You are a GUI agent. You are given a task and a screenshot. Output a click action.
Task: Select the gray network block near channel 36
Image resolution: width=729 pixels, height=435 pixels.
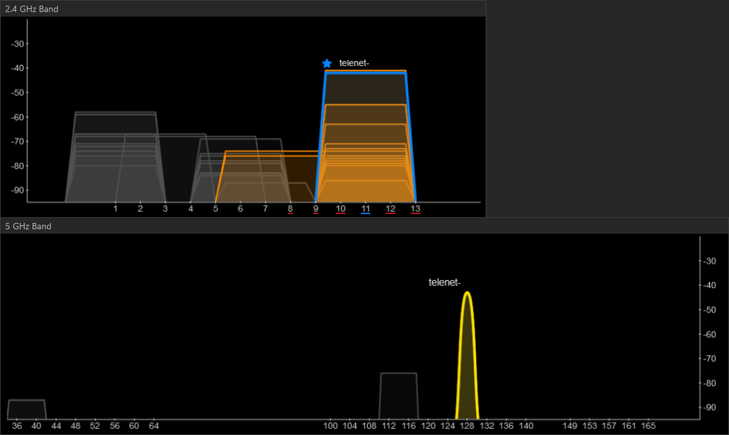click(26, 410)
